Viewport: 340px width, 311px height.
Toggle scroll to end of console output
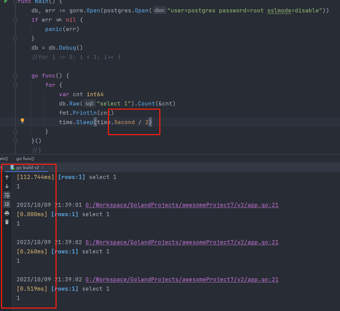pos(7,204)
